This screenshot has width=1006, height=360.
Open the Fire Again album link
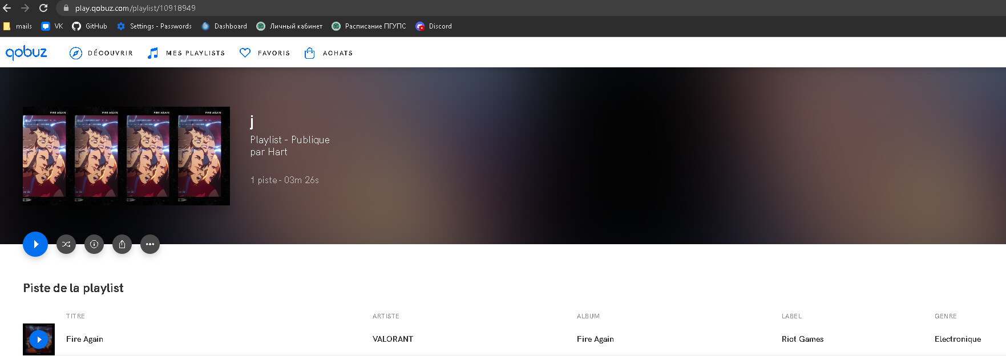point(595,339)
